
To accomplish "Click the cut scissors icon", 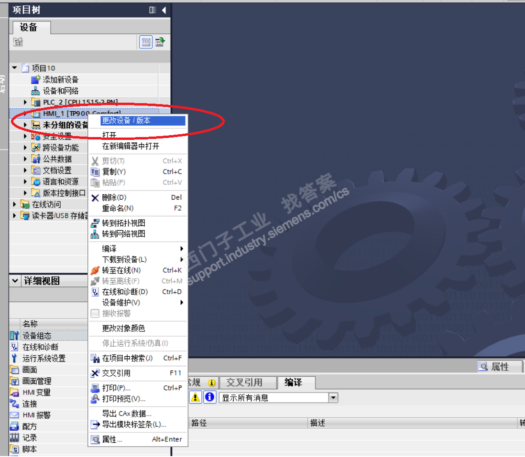I will point(95,161).
